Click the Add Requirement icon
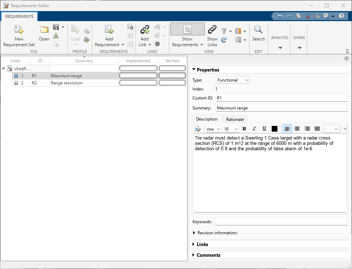 point(109,30)
